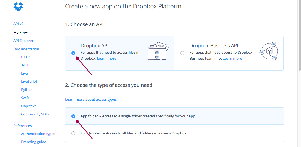Click Learn more under Dropbox API
This screenshot has height=147, width=301.
pos(107,59)
